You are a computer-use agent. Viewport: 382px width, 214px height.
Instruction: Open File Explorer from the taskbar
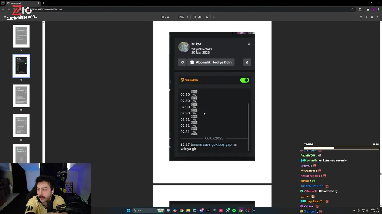(x=188, y=210)
